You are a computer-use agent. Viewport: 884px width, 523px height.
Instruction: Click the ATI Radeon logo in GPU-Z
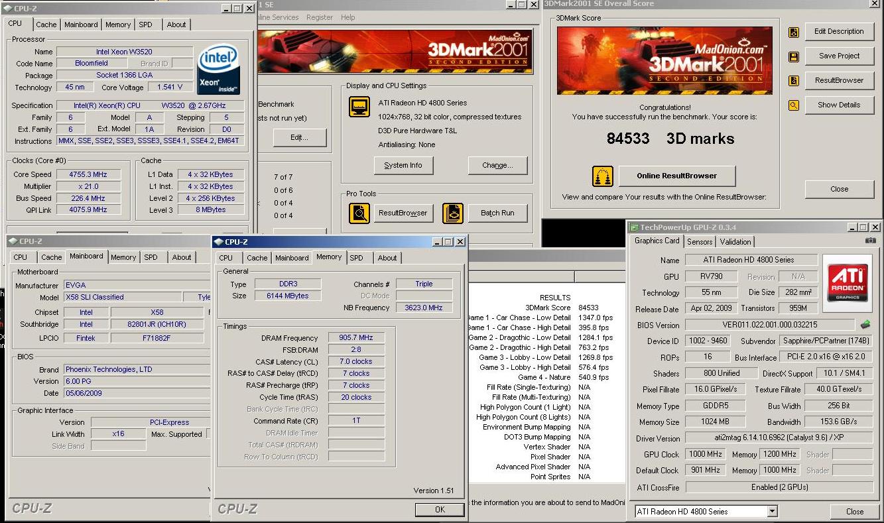pyautogui.click(x=847, y=282)
